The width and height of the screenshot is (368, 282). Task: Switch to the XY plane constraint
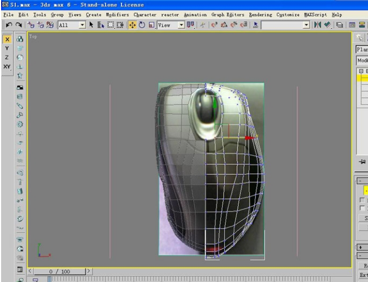(7, 67)
